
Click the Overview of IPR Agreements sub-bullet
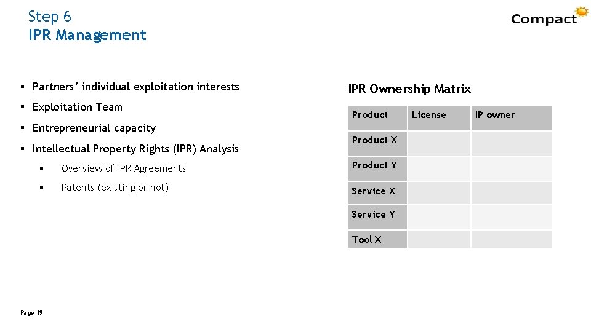123,168
